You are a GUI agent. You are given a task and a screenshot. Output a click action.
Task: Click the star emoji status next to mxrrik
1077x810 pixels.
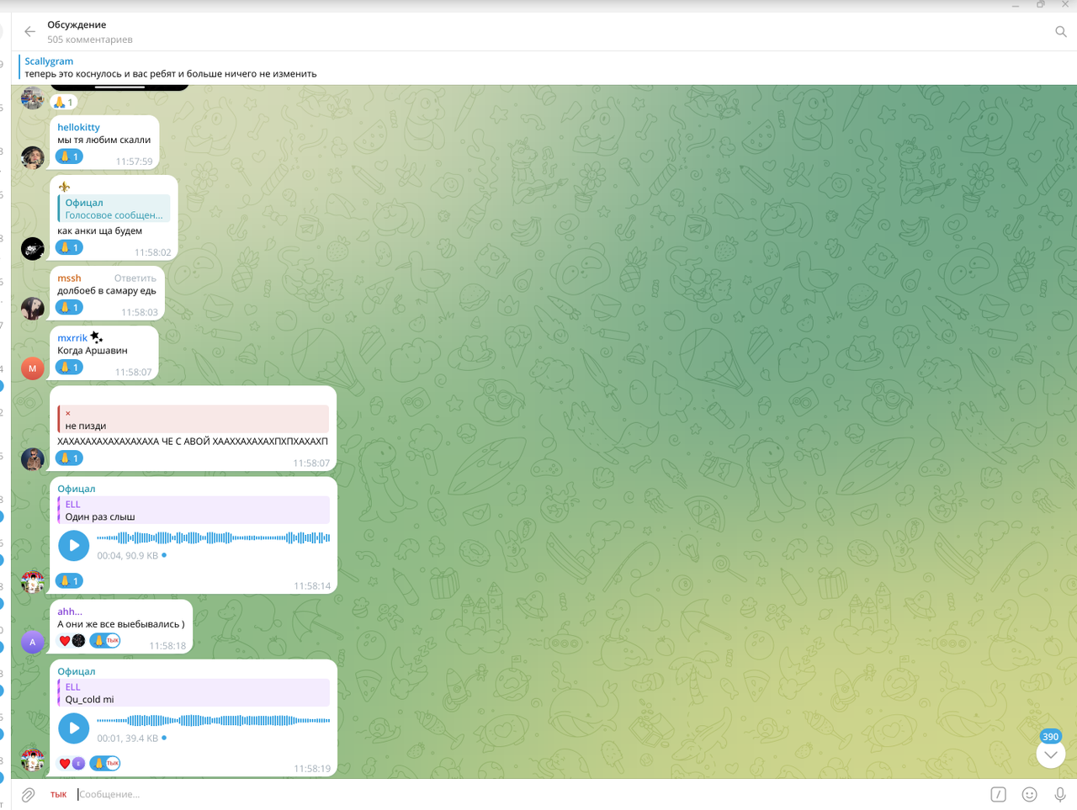(97, 337)
